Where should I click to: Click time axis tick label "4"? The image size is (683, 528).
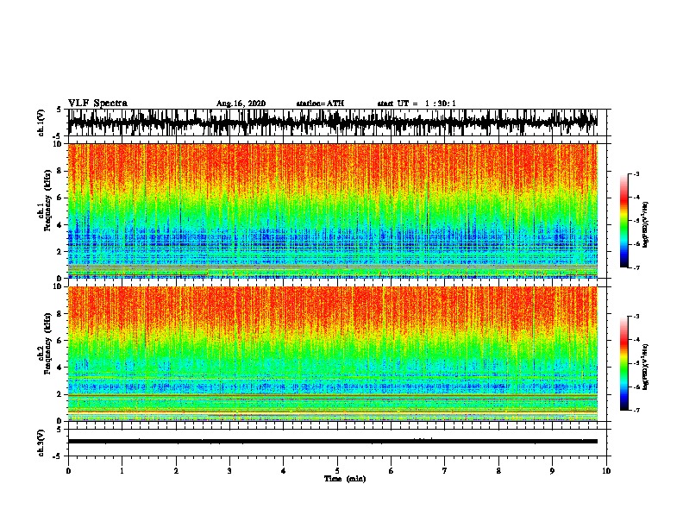(284, 471)
